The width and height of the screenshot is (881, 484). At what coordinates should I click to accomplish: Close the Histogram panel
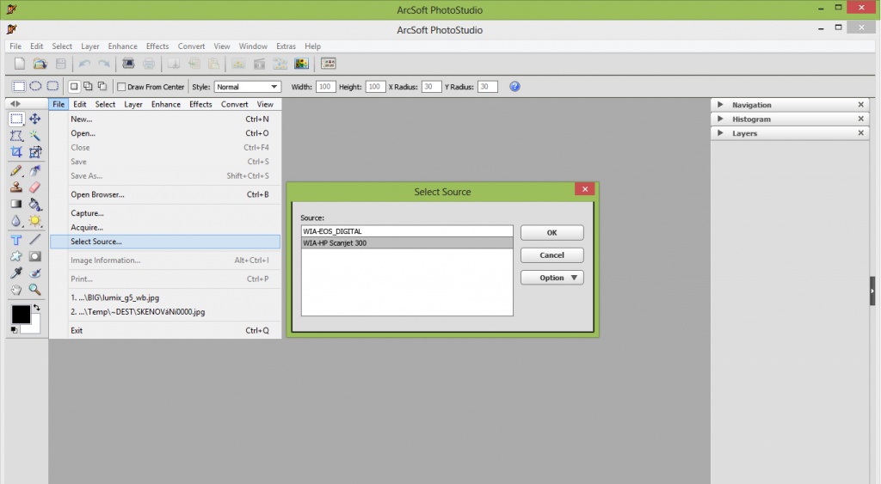(x=860, y=119)
